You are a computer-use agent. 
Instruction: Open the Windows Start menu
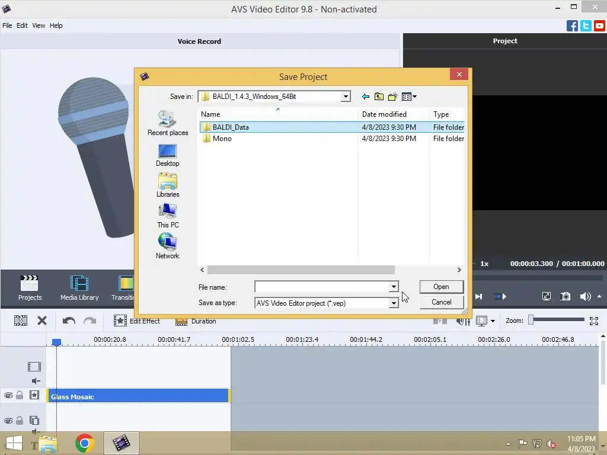(x=14, y=444)
